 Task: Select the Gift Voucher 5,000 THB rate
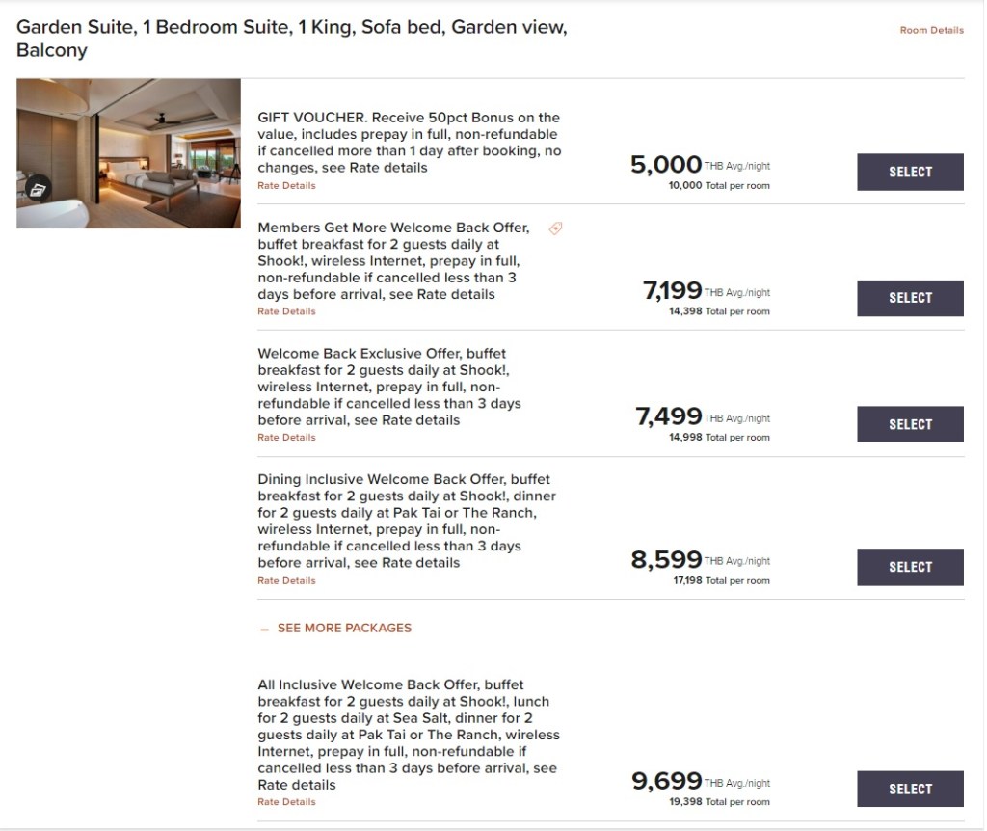[910, 172]
